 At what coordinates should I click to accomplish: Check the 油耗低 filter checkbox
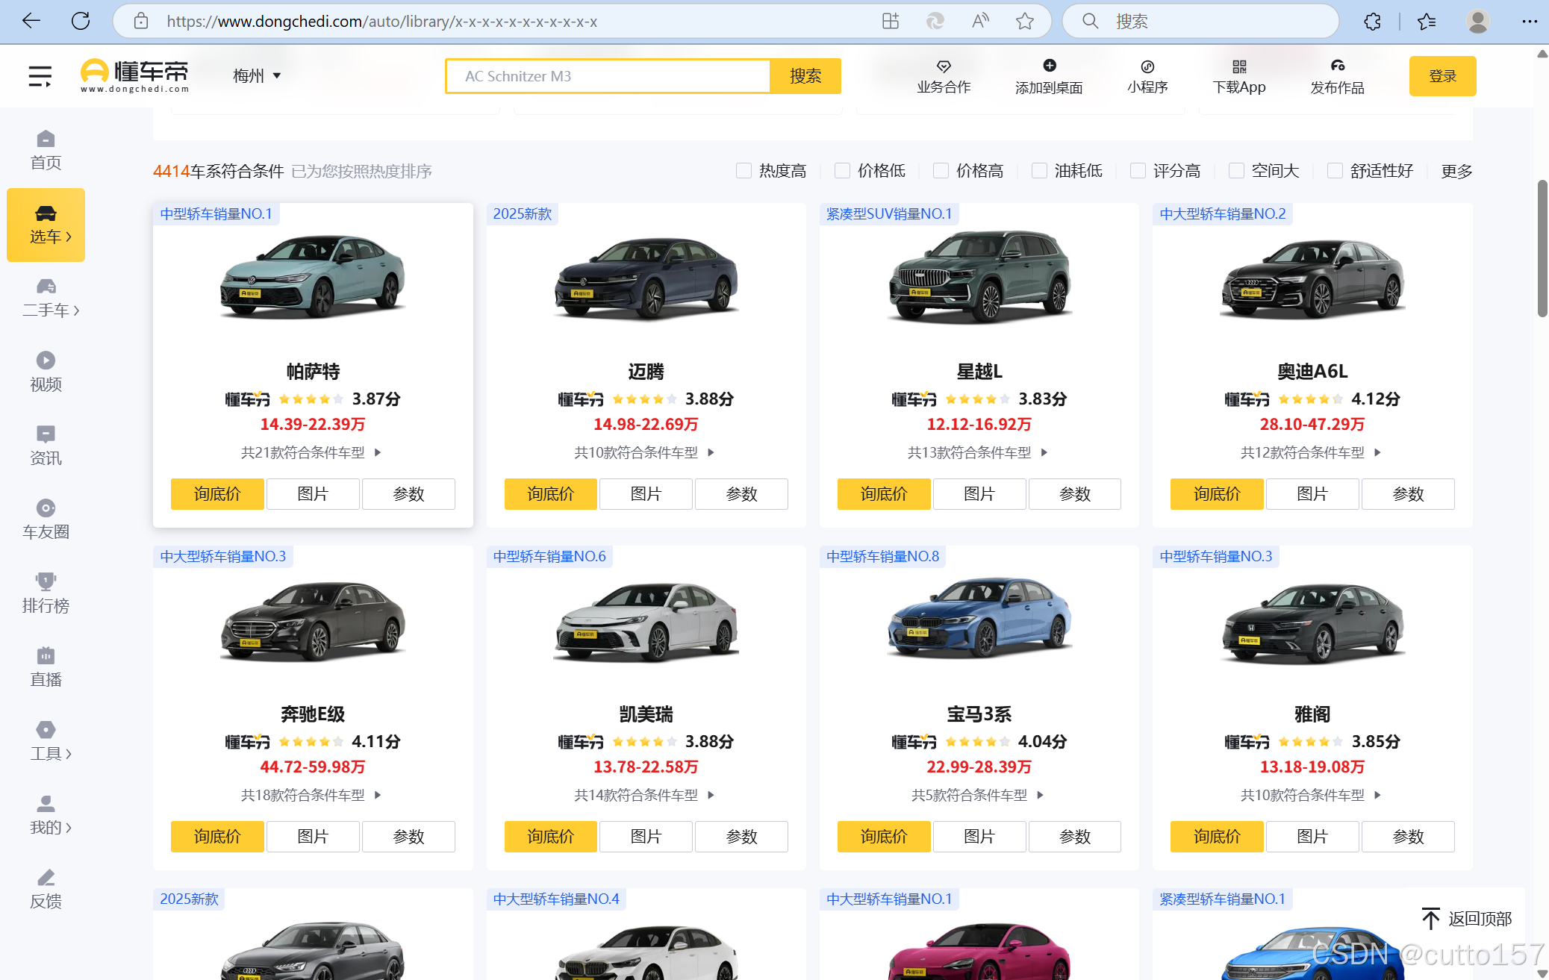1039,171
